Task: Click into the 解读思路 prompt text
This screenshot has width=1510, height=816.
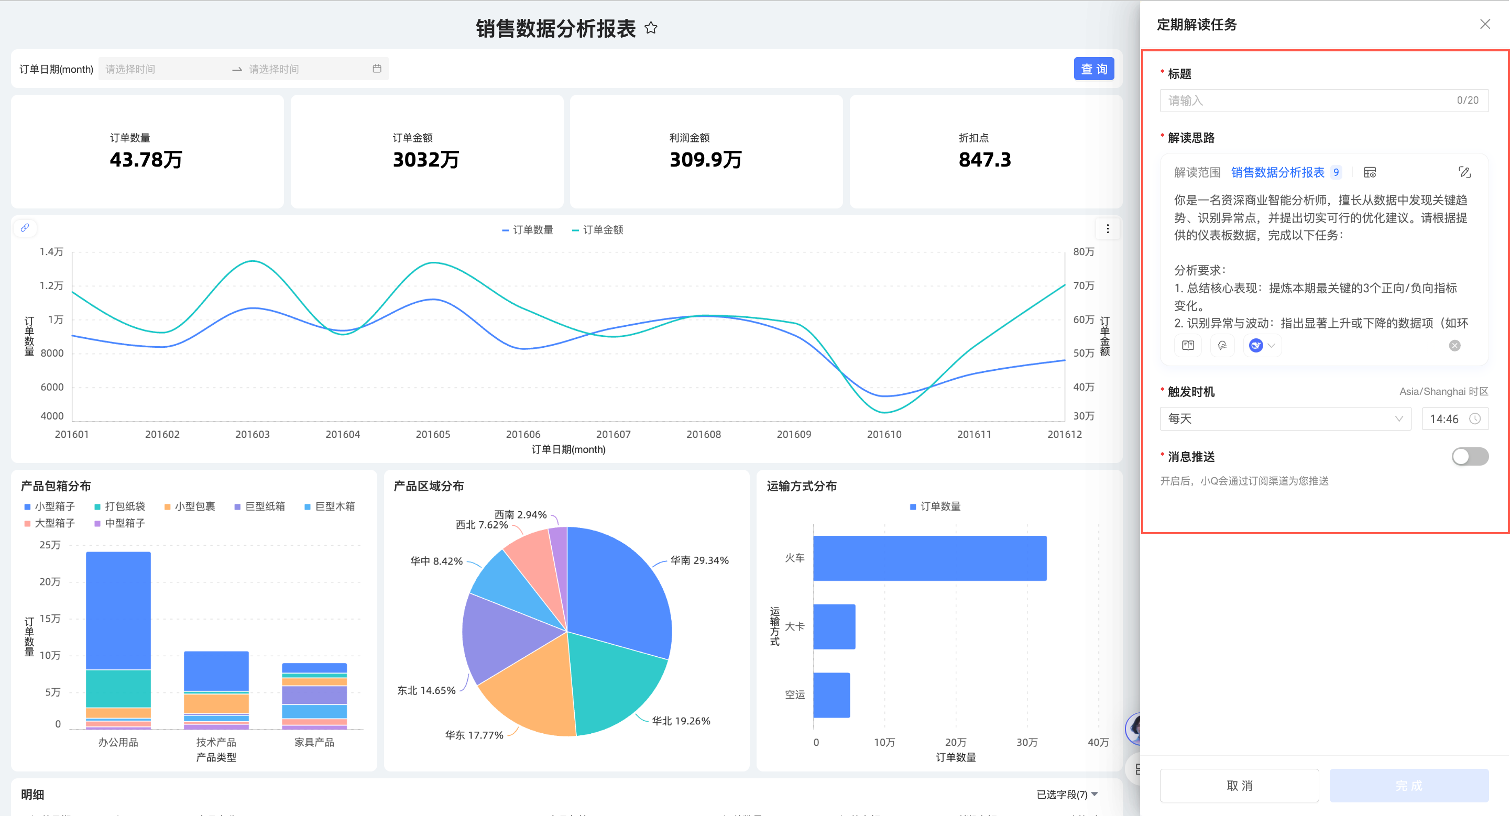Action: click(x=1321, y=261)
